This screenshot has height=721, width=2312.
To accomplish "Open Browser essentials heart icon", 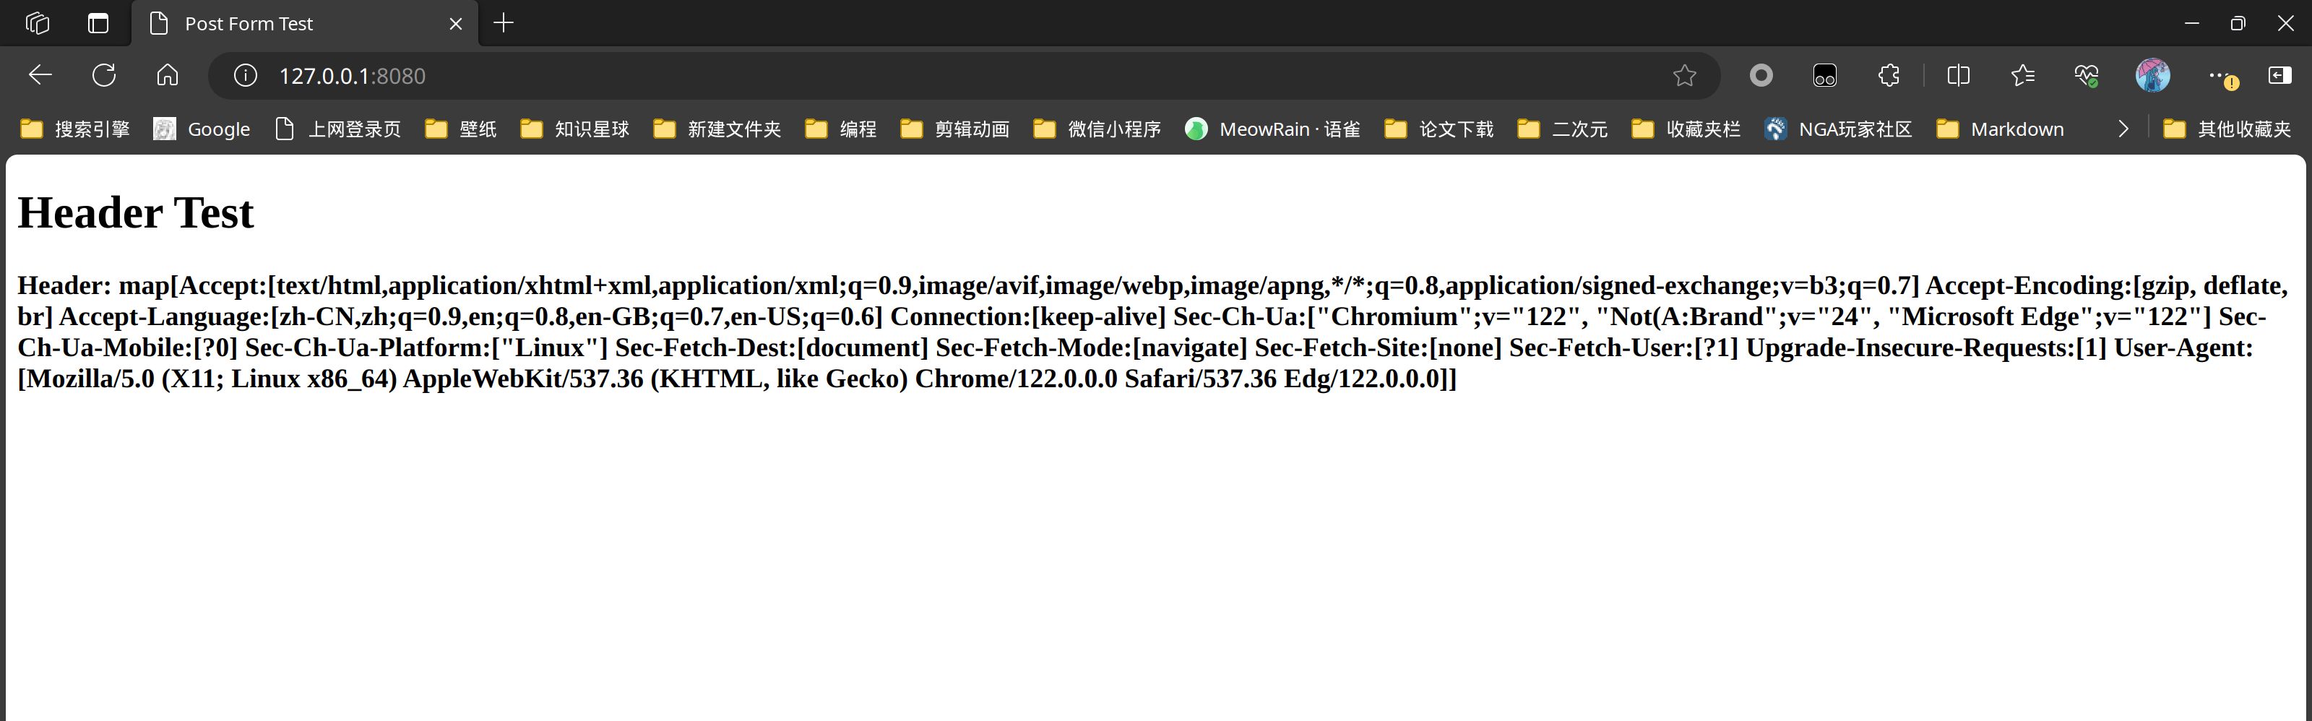I will [2087, 75].
